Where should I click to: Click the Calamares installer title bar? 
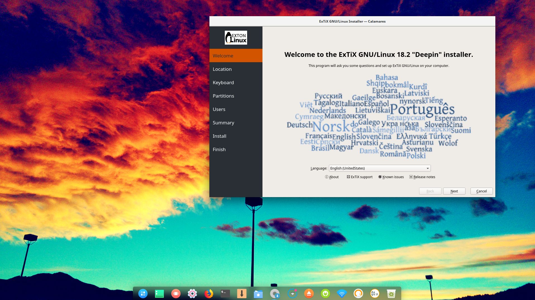352,21
